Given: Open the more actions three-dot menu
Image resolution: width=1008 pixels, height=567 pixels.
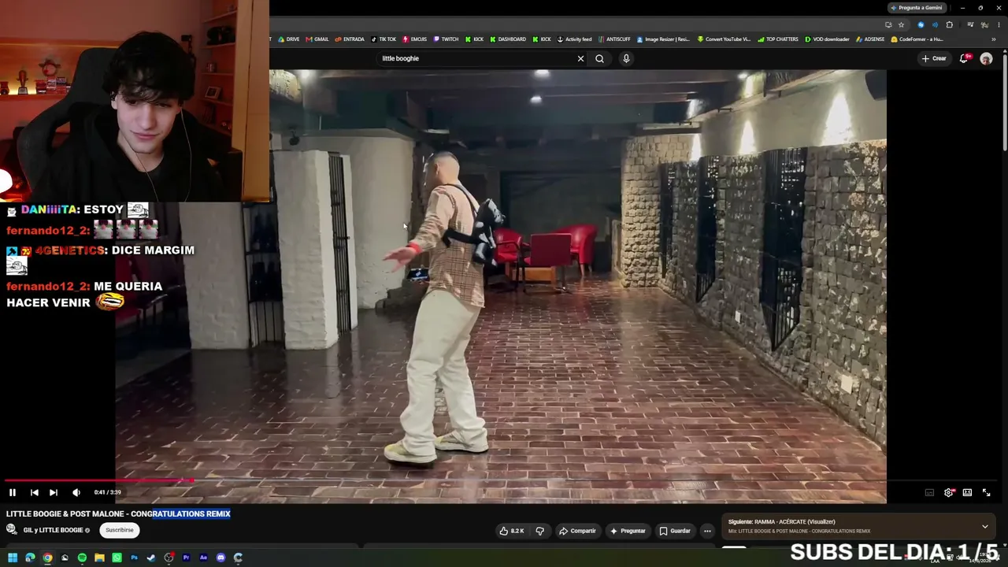Looking at the screenshot, I should (x=707, y=531).
